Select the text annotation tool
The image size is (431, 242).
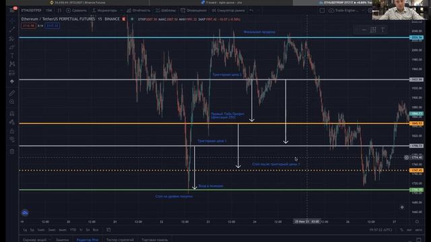pos(12,56)
